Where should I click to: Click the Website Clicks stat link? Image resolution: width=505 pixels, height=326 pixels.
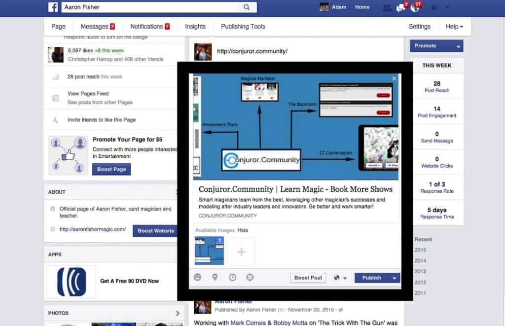(437, 166)
